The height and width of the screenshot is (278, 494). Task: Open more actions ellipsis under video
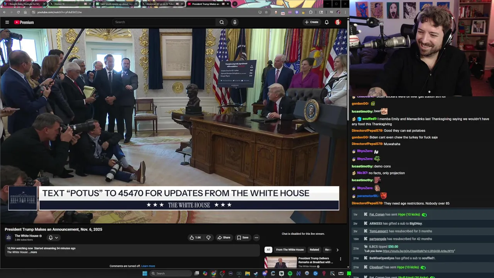pos(256,237)
